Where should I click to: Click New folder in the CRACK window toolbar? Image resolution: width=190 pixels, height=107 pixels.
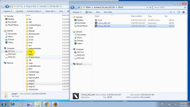[108, 12]
